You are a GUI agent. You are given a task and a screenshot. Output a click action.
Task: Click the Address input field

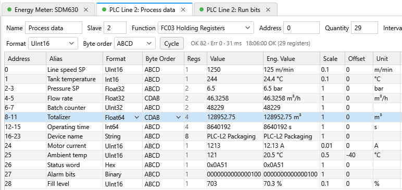click(x=301, y=28)
